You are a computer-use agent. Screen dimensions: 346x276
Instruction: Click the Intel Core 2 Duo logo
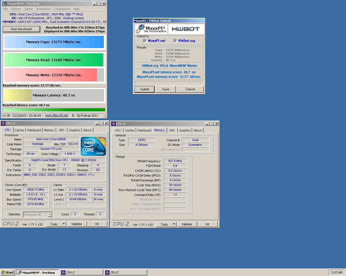(94, 146)
